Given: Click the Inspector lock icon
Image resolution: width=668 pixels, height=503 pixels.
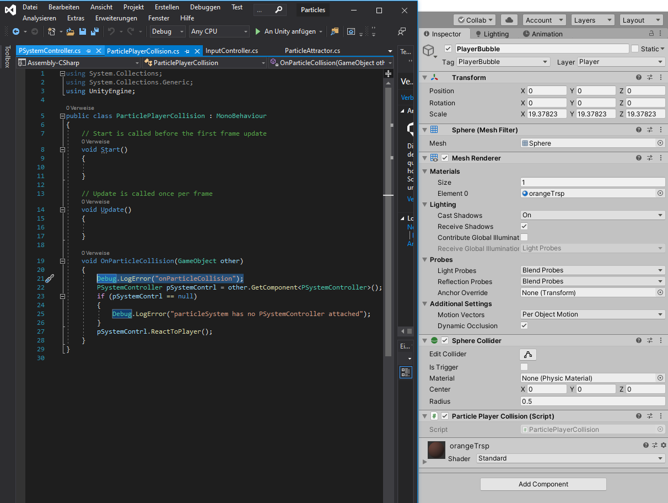Looking at the screenshot, I should pyautogui.click(x=651, y=34).
